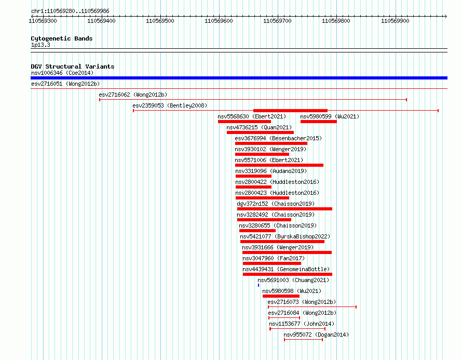
Task: Click ruler position 110569700
Action: click(x=278, y=21)
